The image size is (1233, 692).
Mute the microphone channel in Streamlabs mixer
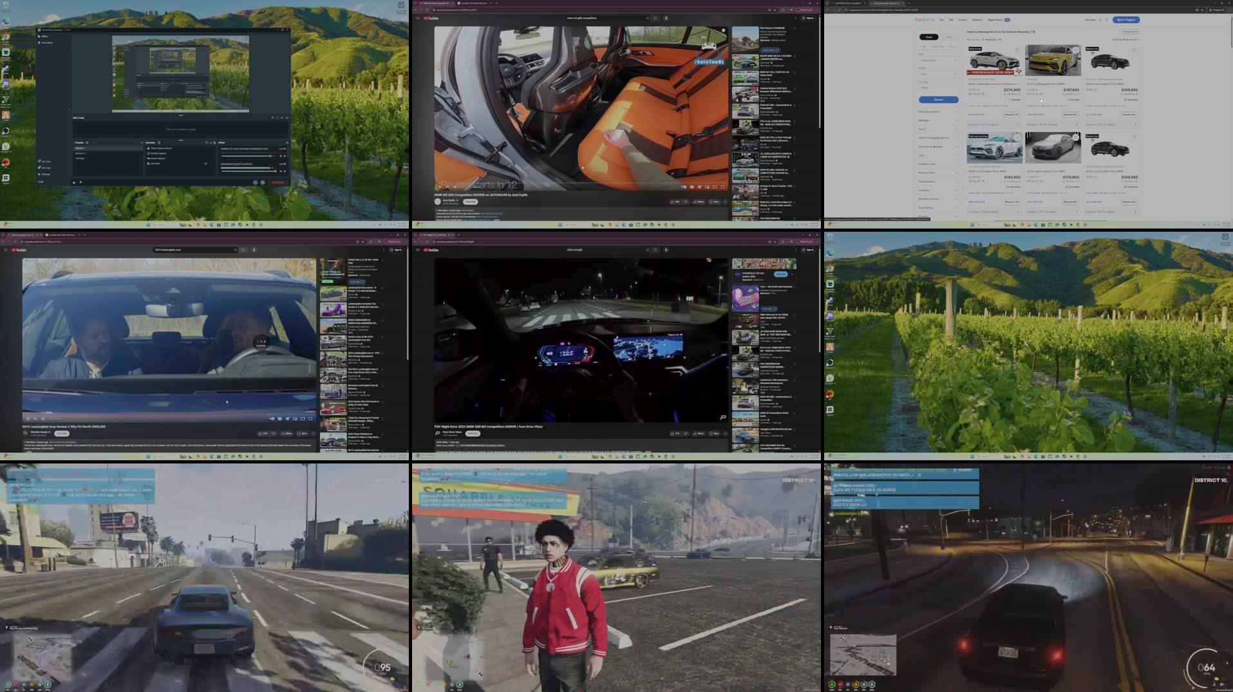281,171
